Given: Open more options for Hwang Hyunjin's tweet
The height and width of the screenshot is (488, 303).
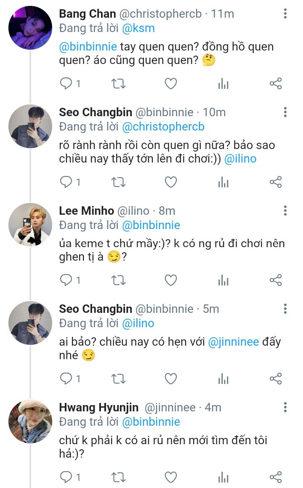Looking at the screenshot, I should coord(285,408).
